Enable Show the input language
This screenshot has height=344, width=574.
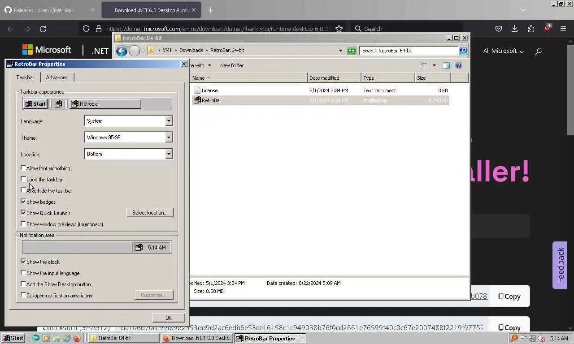pos(23,273)
